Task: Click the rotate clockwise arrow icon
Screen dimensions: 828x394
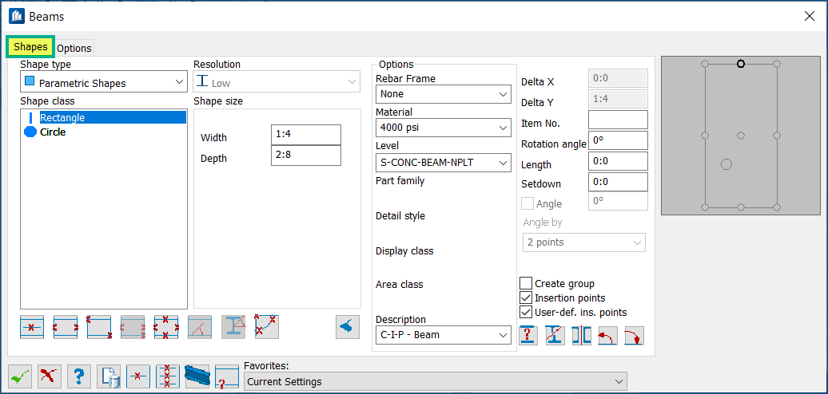Action: 634,336
